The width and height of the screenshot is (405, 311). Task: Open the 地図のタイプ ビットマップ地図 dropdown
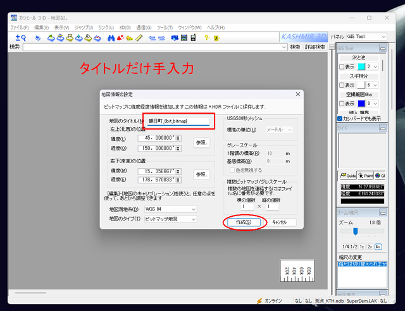(x=170, y=219)
